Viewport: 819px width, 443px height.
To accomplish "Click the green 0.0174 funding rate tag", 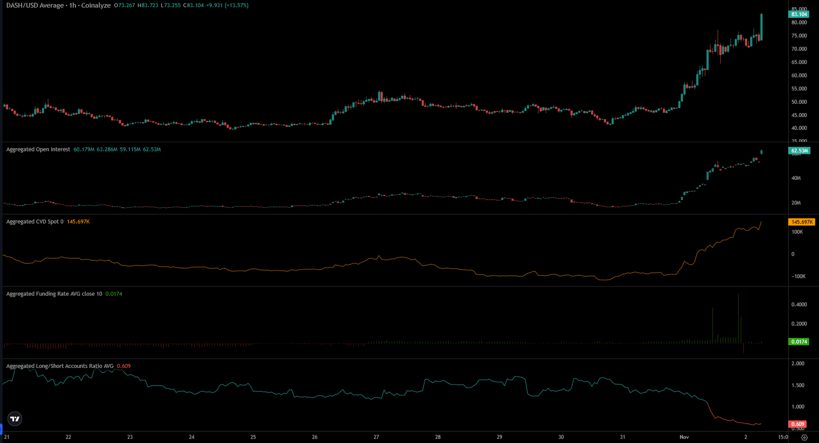I will tap(799, 341).
